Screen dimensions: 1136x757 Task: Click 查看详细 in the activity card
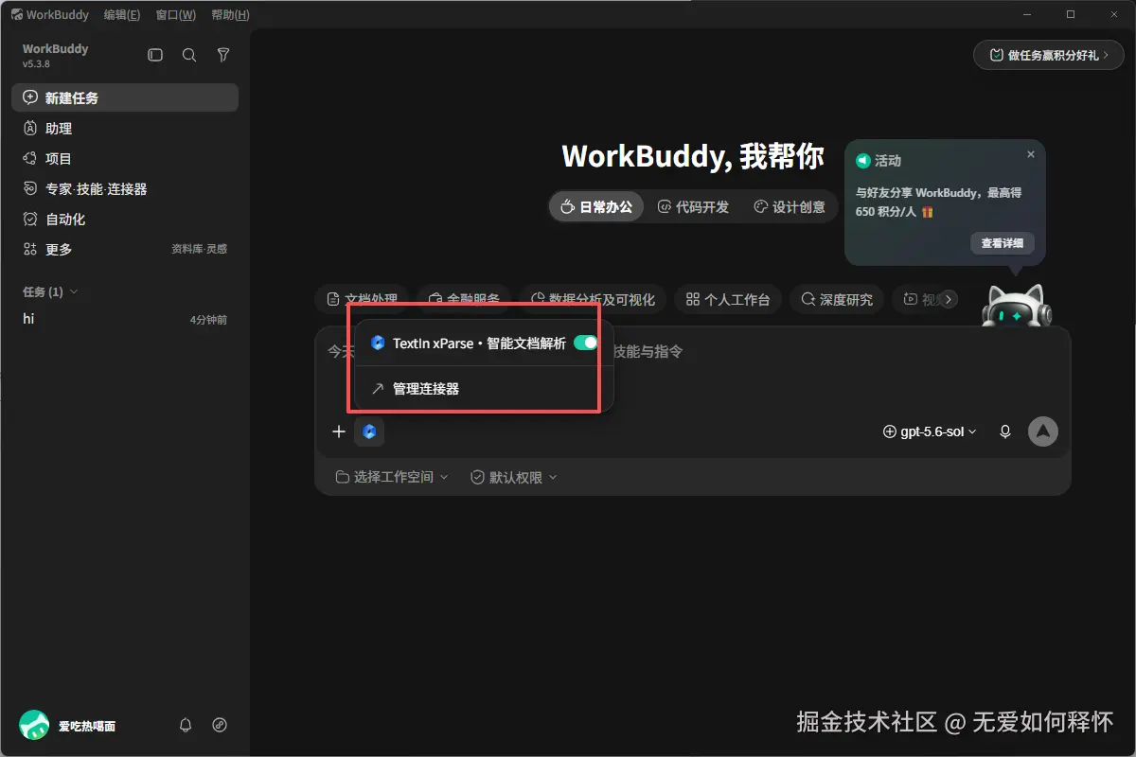1003,243
